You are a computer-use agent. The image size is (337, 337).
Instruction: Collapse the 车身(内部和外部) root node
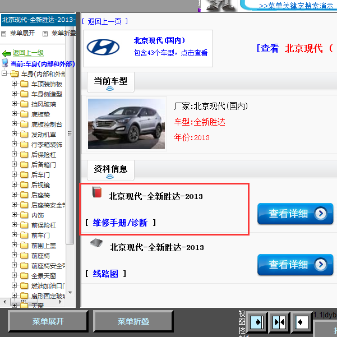4,73
